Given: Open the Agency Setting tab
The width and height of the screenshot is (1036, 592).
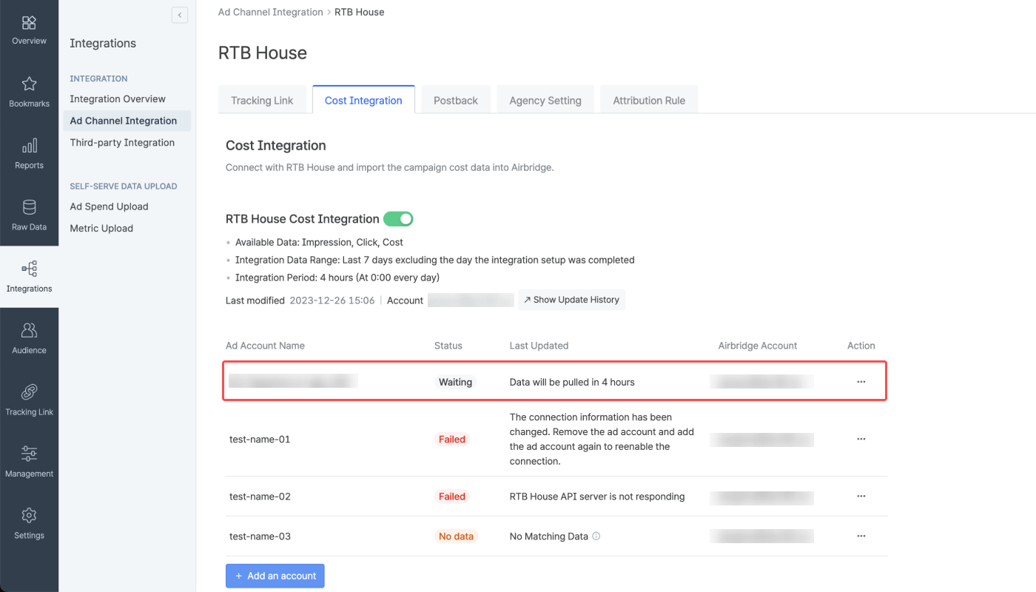Looking at the screenshot, I should tap(545, 100).
